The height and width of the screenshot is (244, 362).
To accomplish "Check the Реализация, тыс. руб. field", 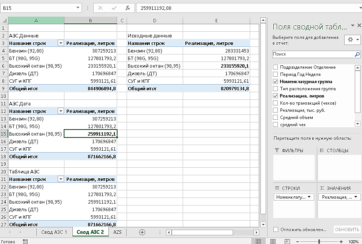I will pos(275,110).
